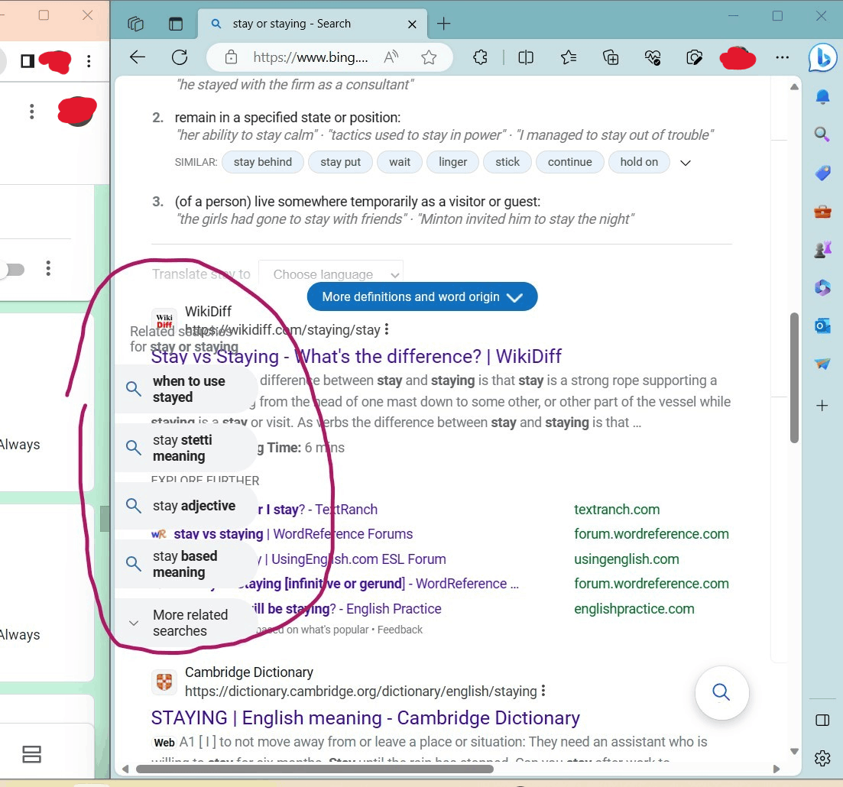Click the floating search magnifier button
This screenshot has width=843, height=787.
pyautogui.click(x=721, y=692)
